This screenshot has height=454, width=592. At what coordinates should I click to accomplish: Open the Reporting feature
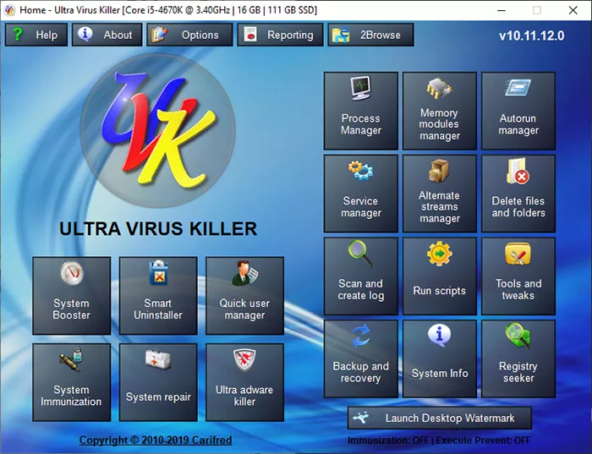click(280, 35)
